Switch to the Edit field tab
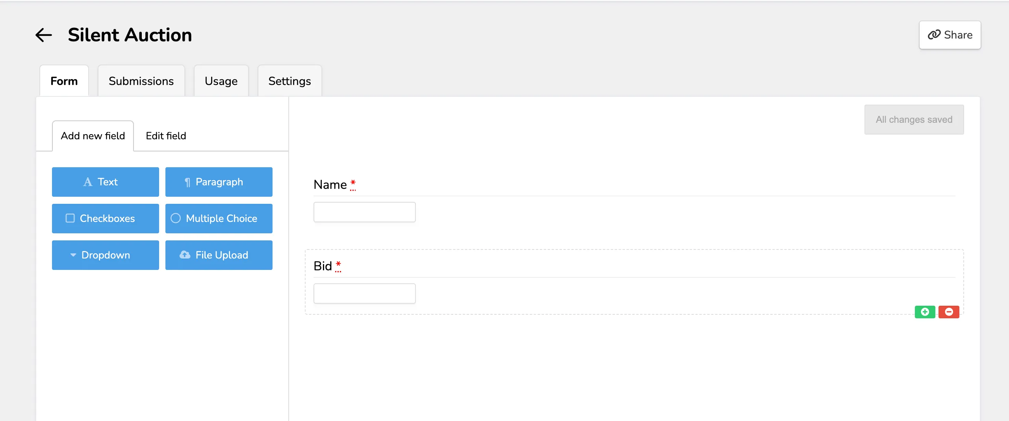 [166, 136]
